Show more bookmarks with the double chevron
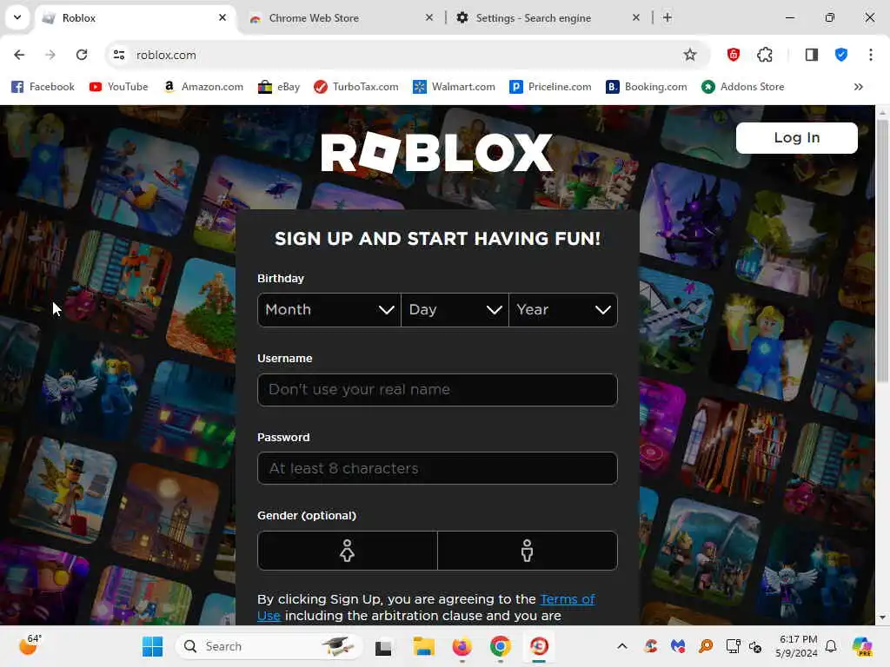This screenshot has width=890, height=667. click(858, 87)
